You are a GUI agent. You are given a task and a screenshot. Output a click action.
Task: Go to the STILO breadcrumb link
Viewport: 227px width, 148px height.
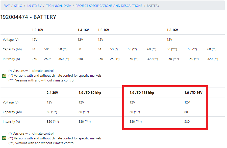18,6
